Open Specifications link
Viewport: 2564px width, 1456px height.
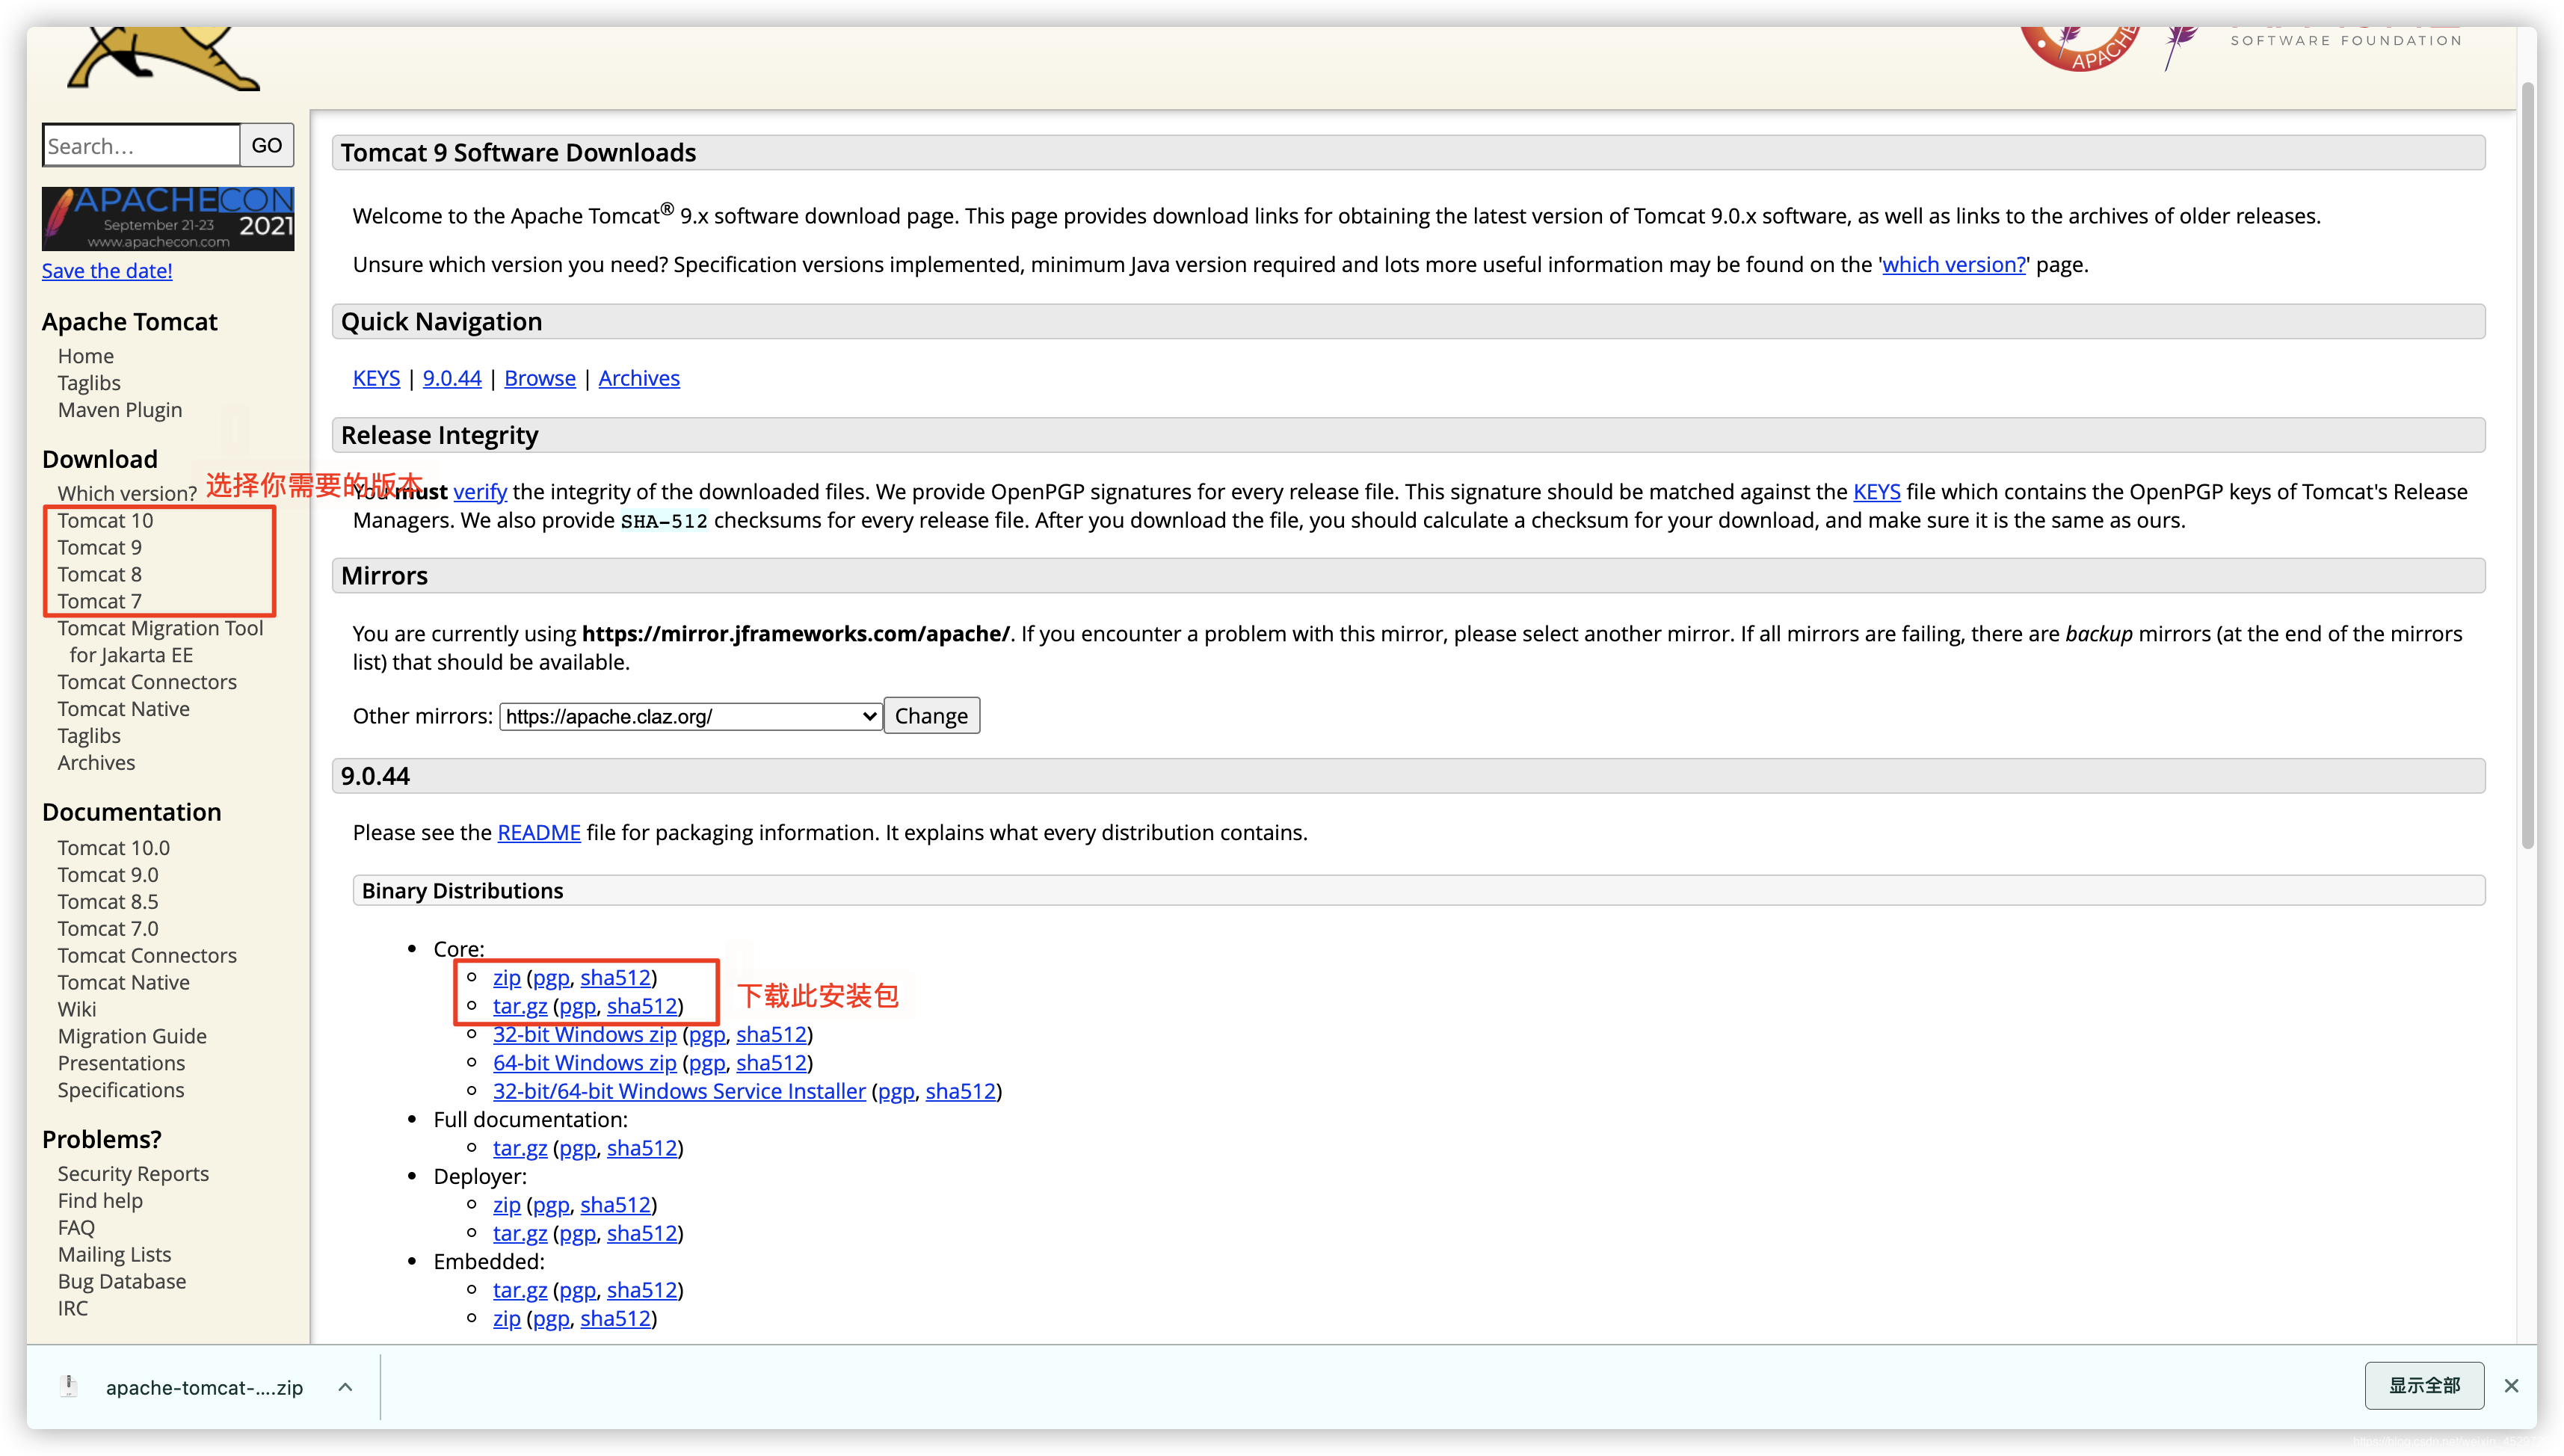coord(121,1091)
